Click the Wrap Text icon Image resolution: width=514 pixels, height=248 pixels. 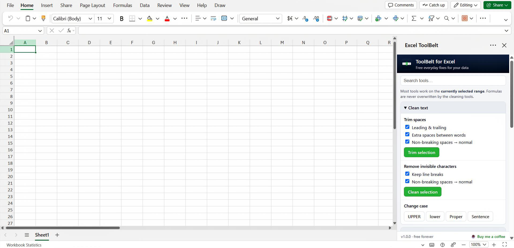point(213,18)
